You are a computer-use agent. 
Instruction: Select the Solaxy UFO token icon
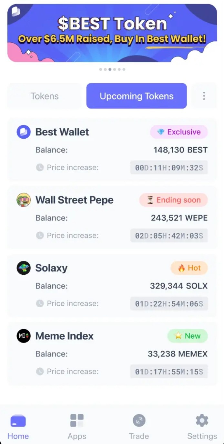[23, 268]
